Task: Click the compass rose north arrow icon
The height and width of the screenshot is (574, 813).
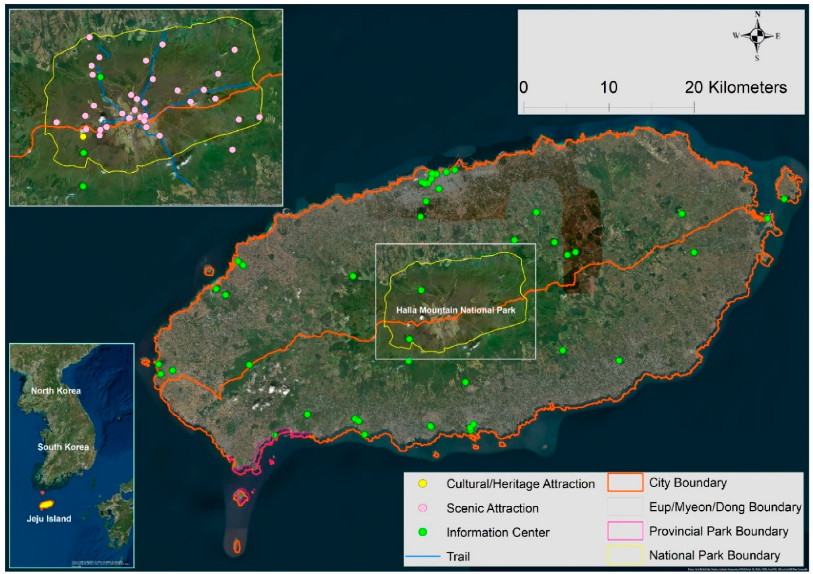Action: tap(757, 36)
